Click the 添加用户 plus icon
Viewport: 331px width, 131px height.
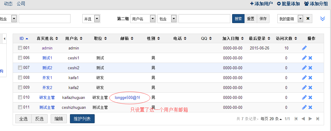click(252, 4)
